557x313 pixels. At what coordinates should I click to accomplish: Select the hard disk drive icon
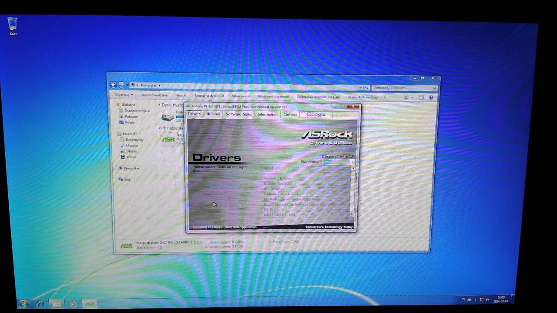pos(168,117)
